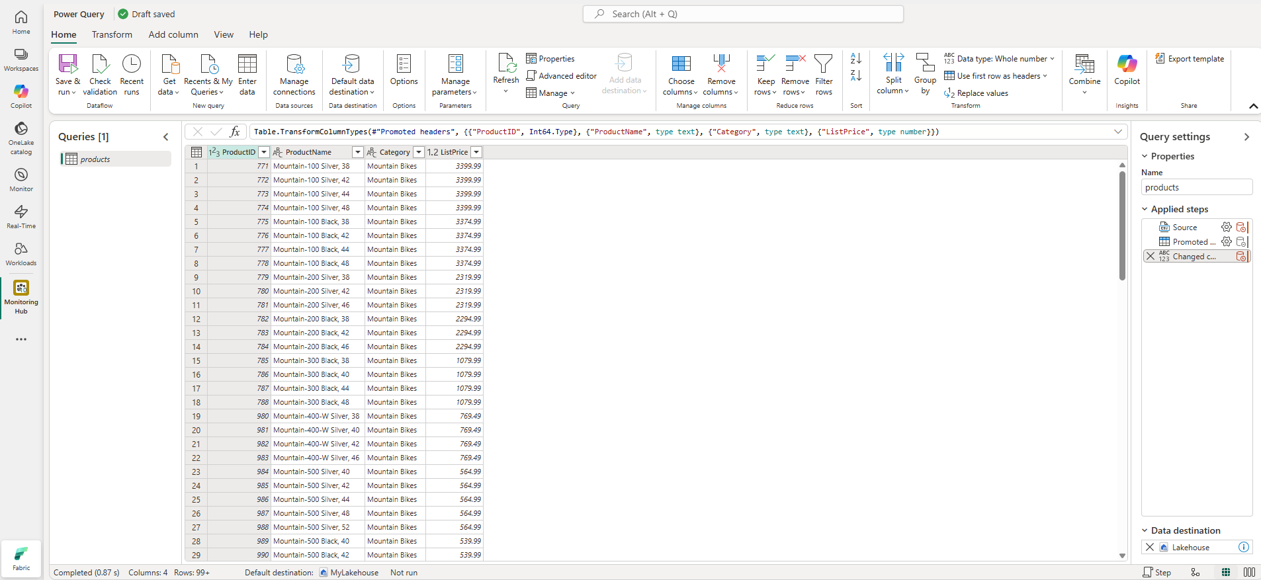Collapse the ribbon with the chevron
The image size is (1261, 580).
pyautogui.click(x=1253, y=106)
